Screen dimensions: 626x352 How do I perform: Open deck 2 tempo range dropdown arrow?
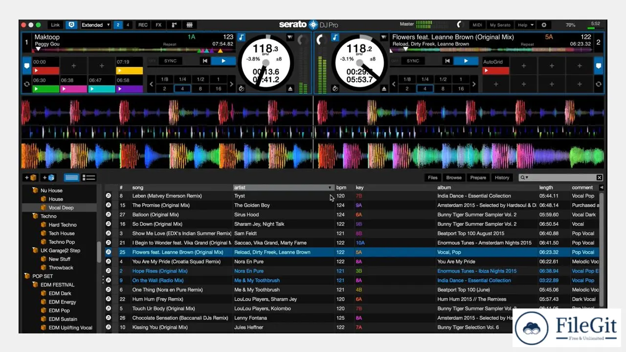384,38
